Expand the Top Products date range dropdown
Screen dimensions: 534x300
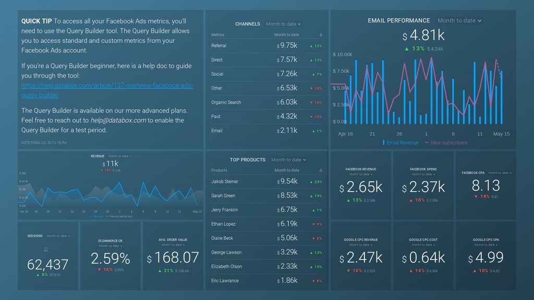[288, 159]
